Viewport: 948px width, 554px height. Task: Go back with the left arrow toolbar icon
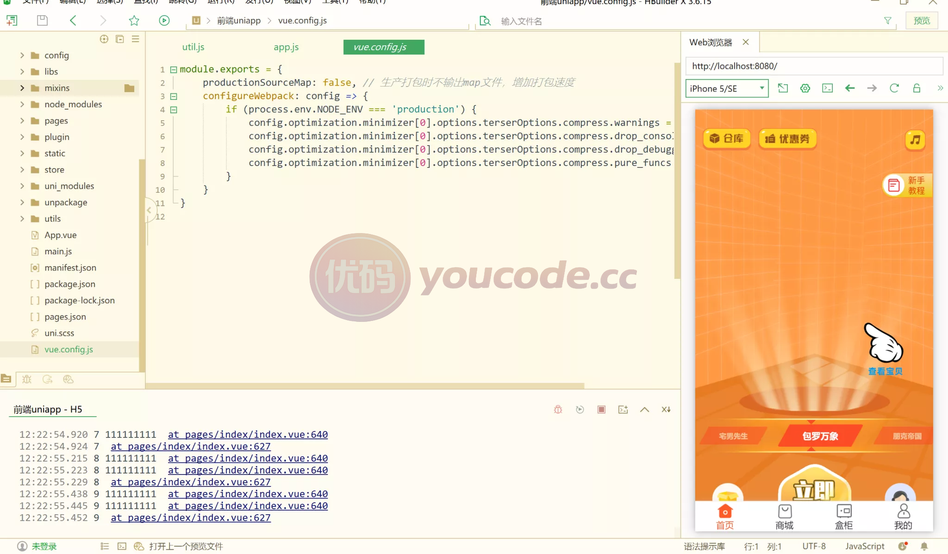pos(73,20)
